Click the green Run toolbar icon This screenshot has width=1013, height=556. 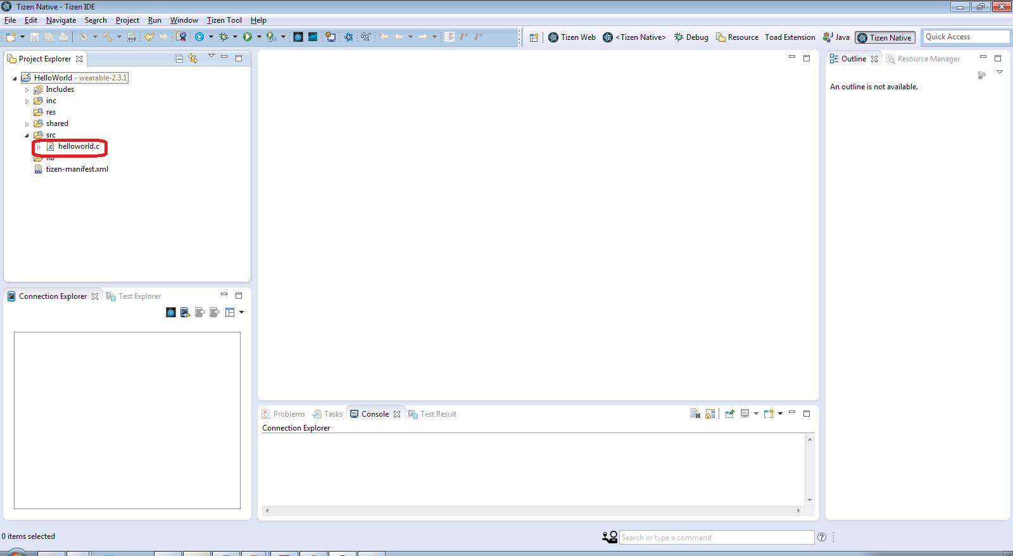248,37
